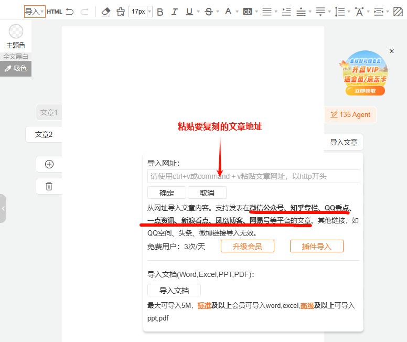Toggle bold text formatting

[x=160, y=12]
